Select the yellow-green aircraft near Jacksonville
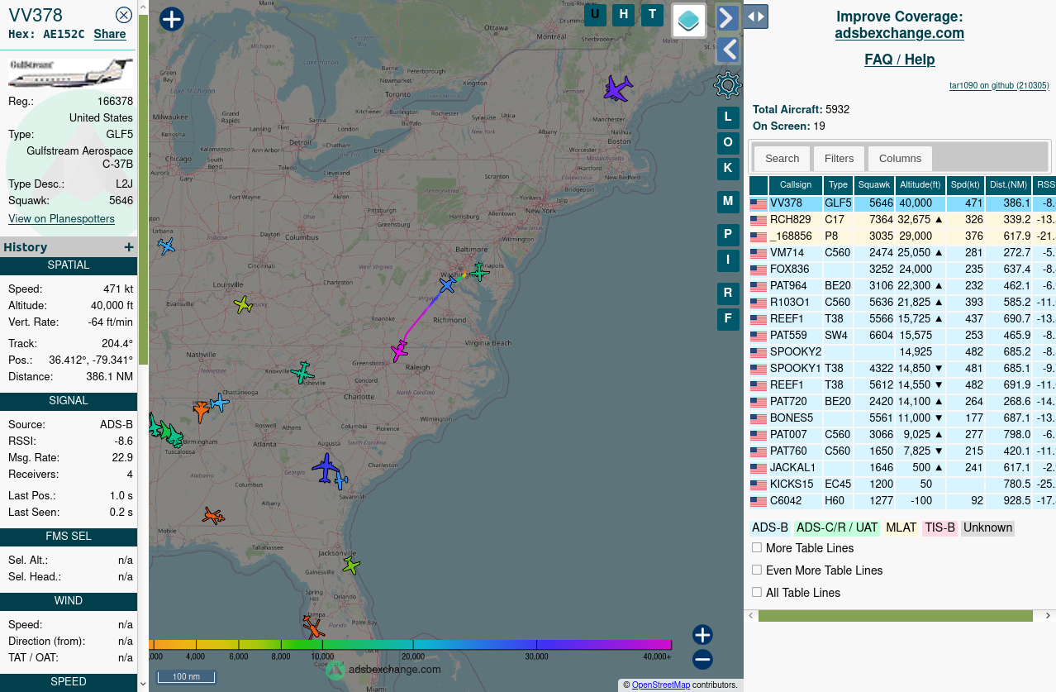The height and width of the screenshot is (692, 1056). (x=351, y=566)
